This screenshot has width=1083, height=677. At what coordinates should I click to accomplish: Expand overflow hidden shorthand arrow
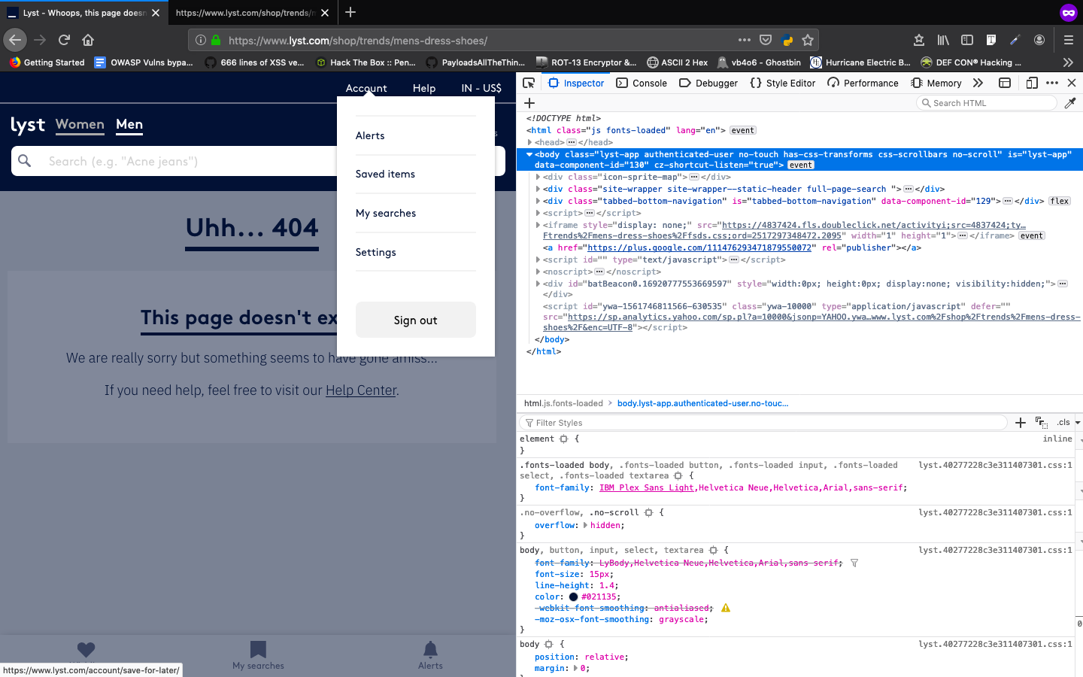click(586, 525)
